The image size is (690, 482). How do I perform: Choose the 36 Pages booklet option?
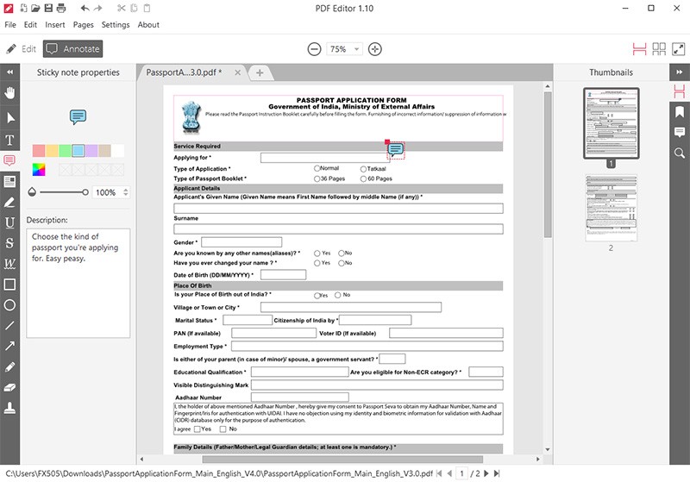point(317,178)
